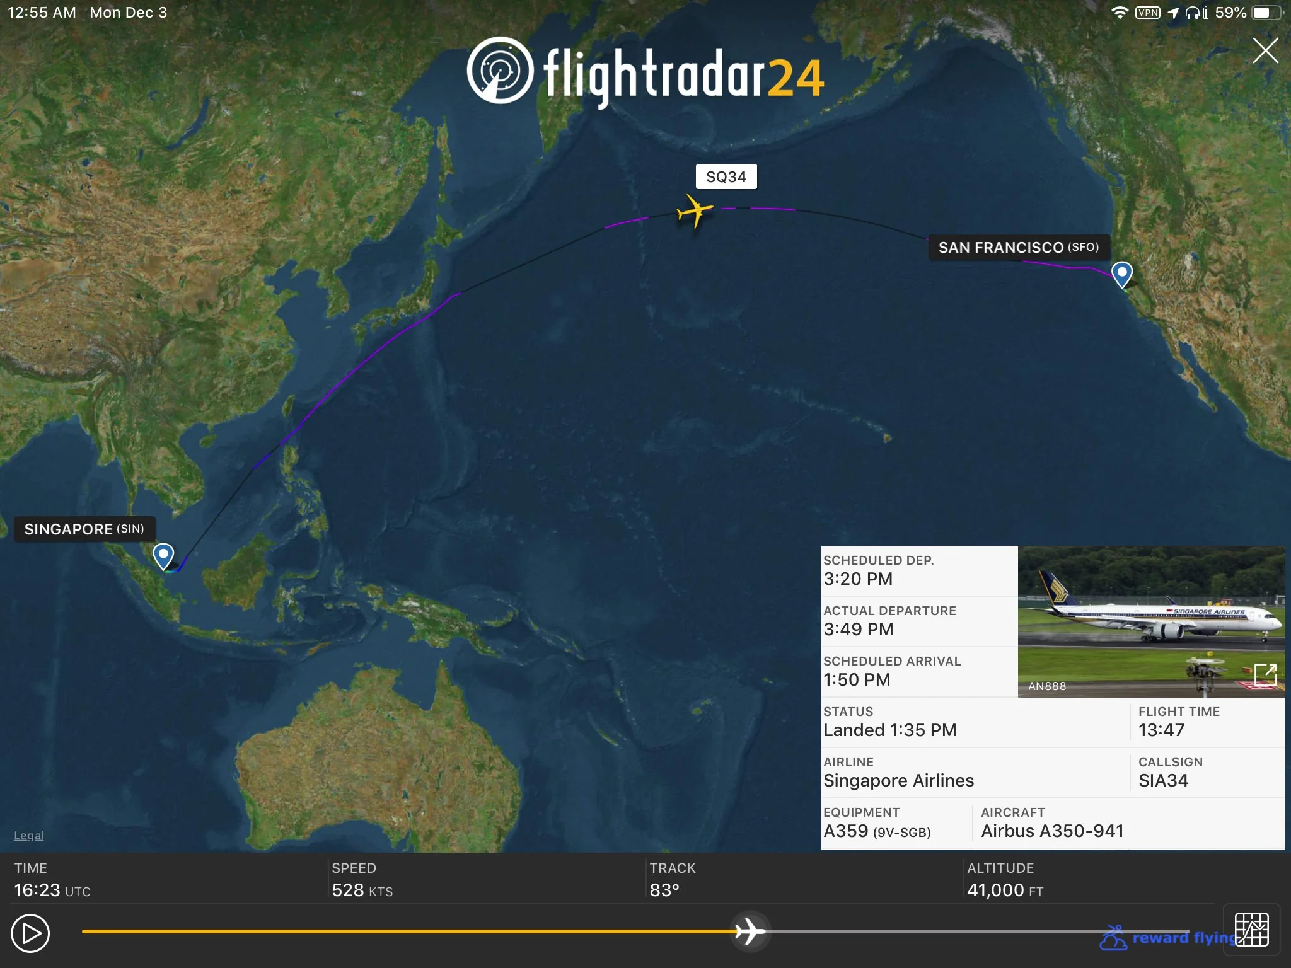This screenshot has width=1291, height=968.
Task: Click the status bar clock 12:55 AM
Action: point(42,13)
